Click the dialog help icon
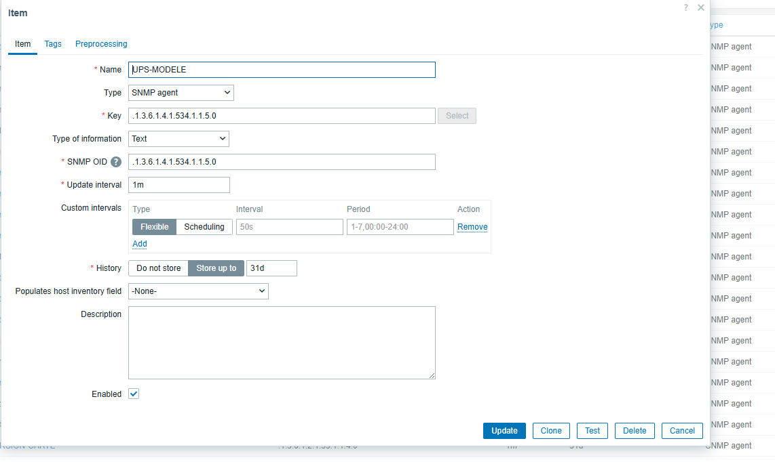 (x=686, y=7)
